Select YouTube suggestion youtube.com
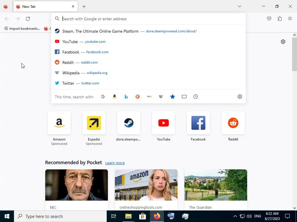Image resolution: width=297 pixels, height=222 pixels. (148, 42)
